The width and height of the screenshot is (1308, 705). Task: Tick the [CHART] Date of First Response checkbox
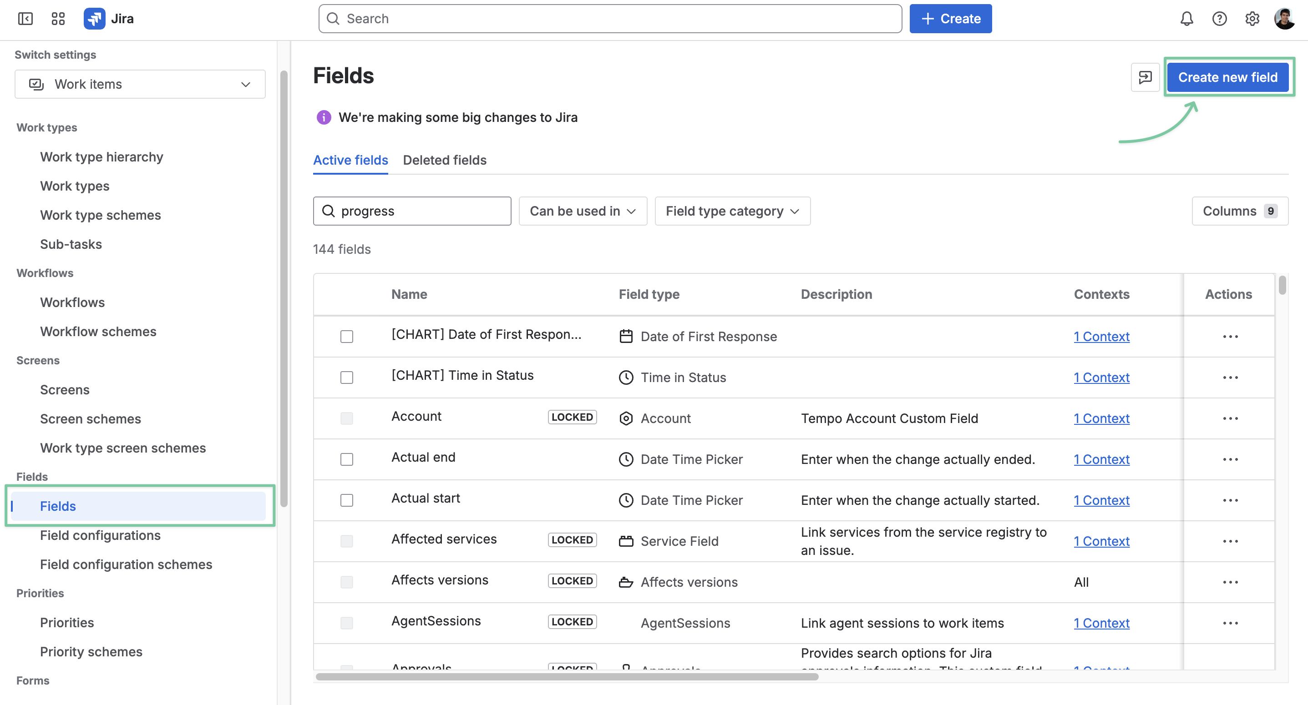347,337
